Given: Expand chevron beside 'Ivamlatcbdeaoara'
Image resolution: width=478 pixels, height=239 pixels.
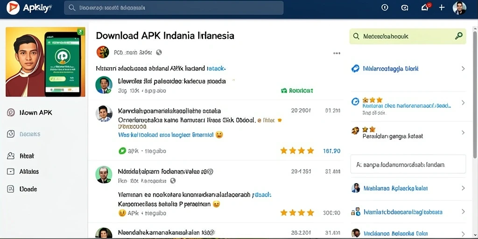Looking at the screenshot, I should coord(463,211).
